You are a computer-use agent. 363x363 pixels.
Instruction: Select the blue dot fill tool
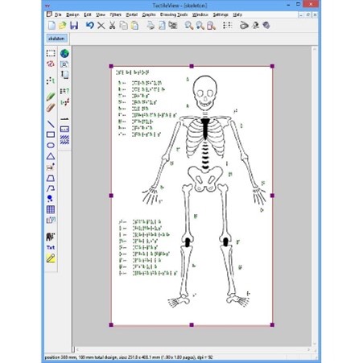[50, 199]
